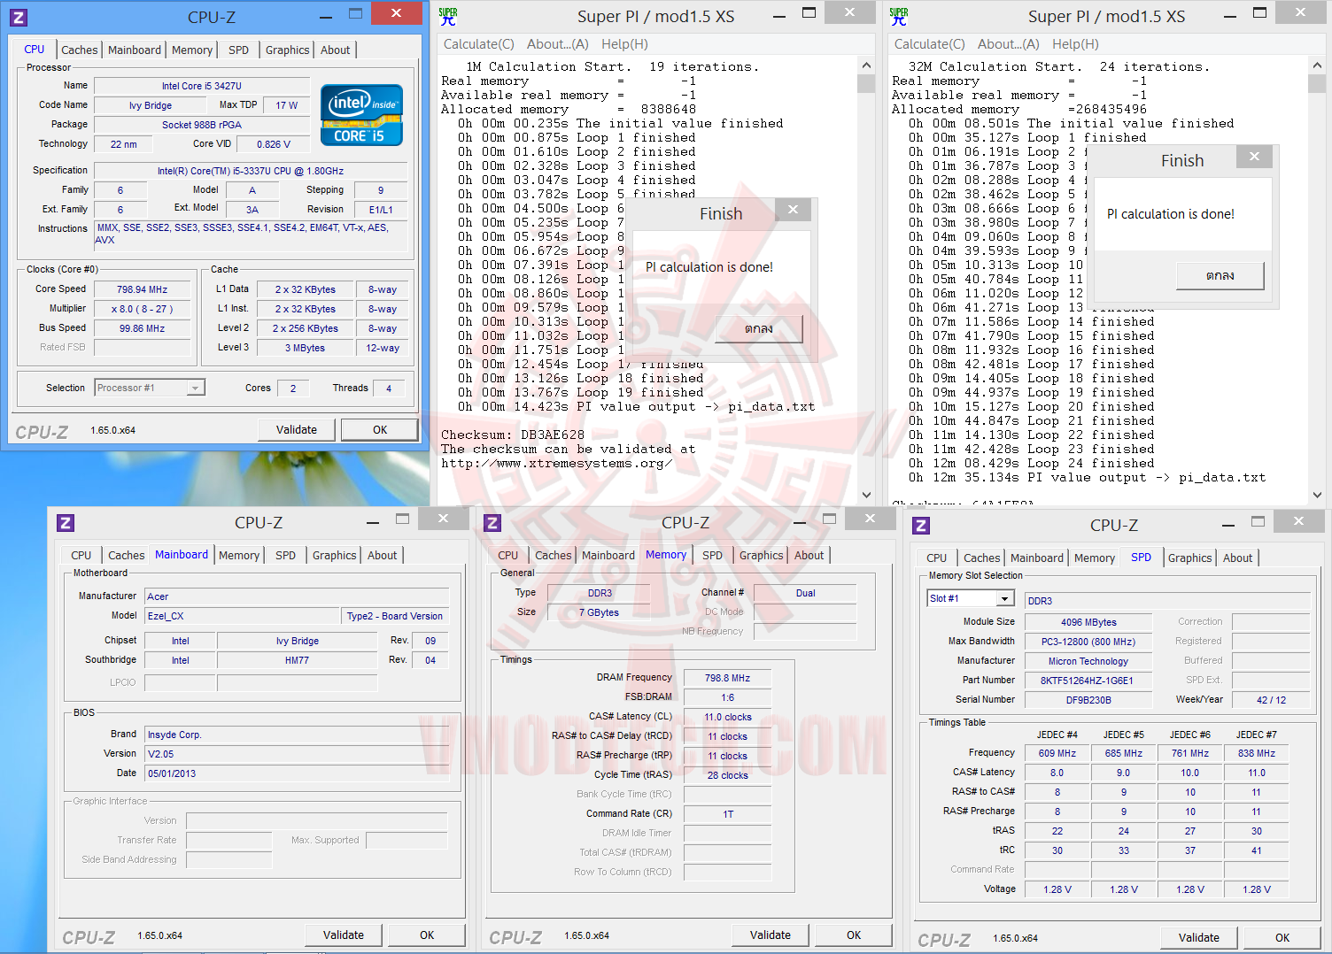
Task: Click the BIOS brand 'Insyde Corp.'
Action: click(297, 735)
